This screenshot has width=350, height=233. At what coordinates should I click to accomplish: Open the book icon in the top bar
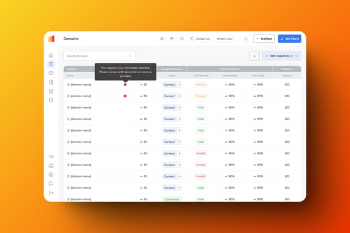pos(181,39)
